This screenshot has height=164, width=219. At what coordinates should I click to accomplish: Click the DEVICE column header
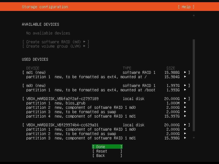33,68
